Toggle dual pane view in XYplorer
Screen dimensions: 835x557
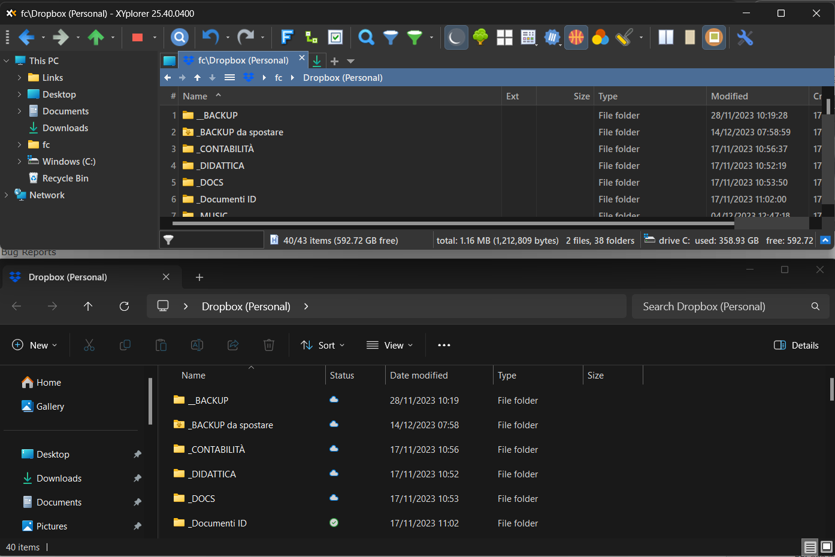665,37
